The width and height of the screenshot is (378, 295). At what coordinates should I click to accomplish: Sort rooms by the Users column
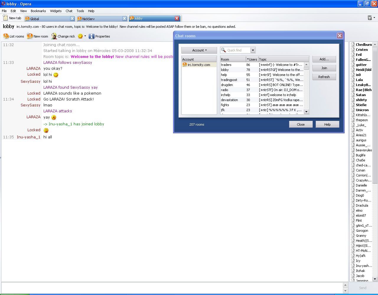point(252,59)
